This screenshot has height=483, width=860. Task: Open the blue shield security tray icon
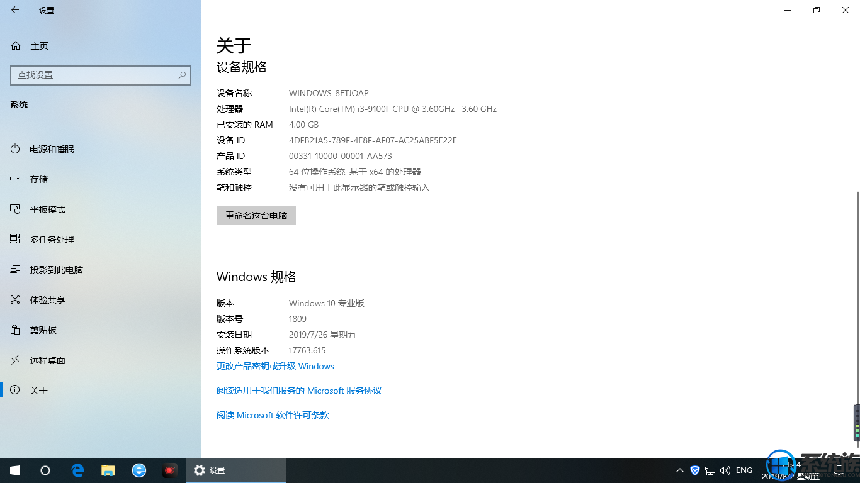tap(695, 470)
